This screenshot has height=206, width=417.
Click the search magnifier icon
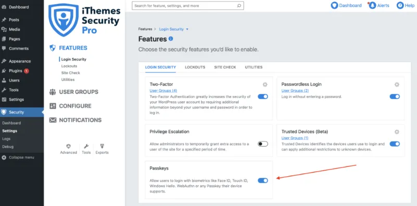239,6
